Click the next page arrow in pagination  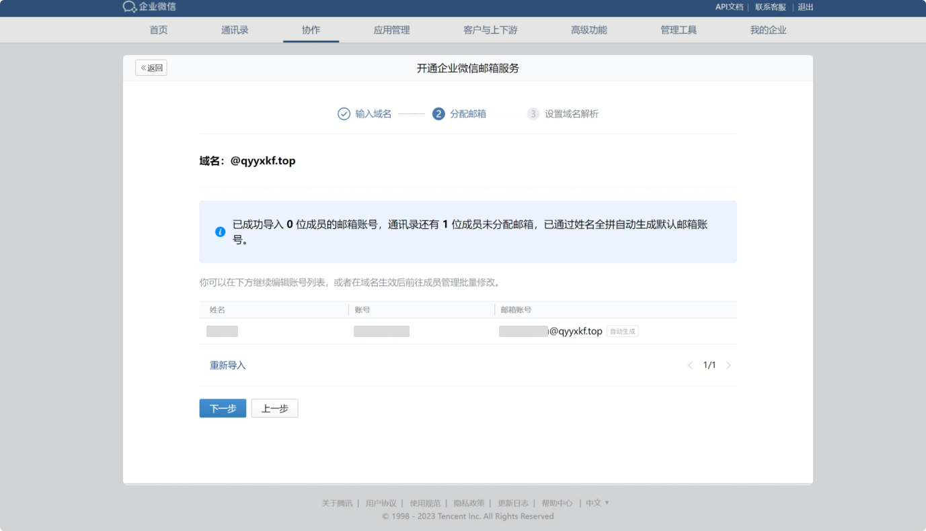tap(729, 365)
